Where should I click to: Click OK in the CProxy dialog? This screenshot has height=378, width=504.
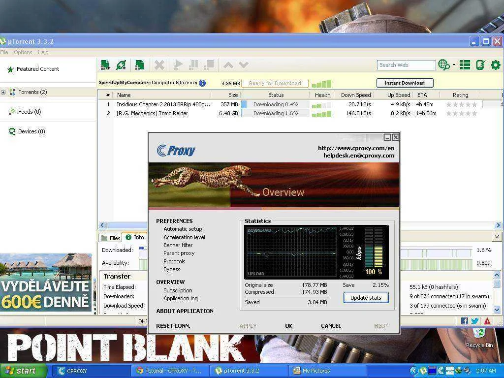click(288, 326)
